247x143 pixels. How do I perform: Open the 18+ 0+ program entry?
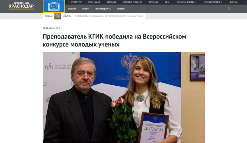[x=168, y=2]
